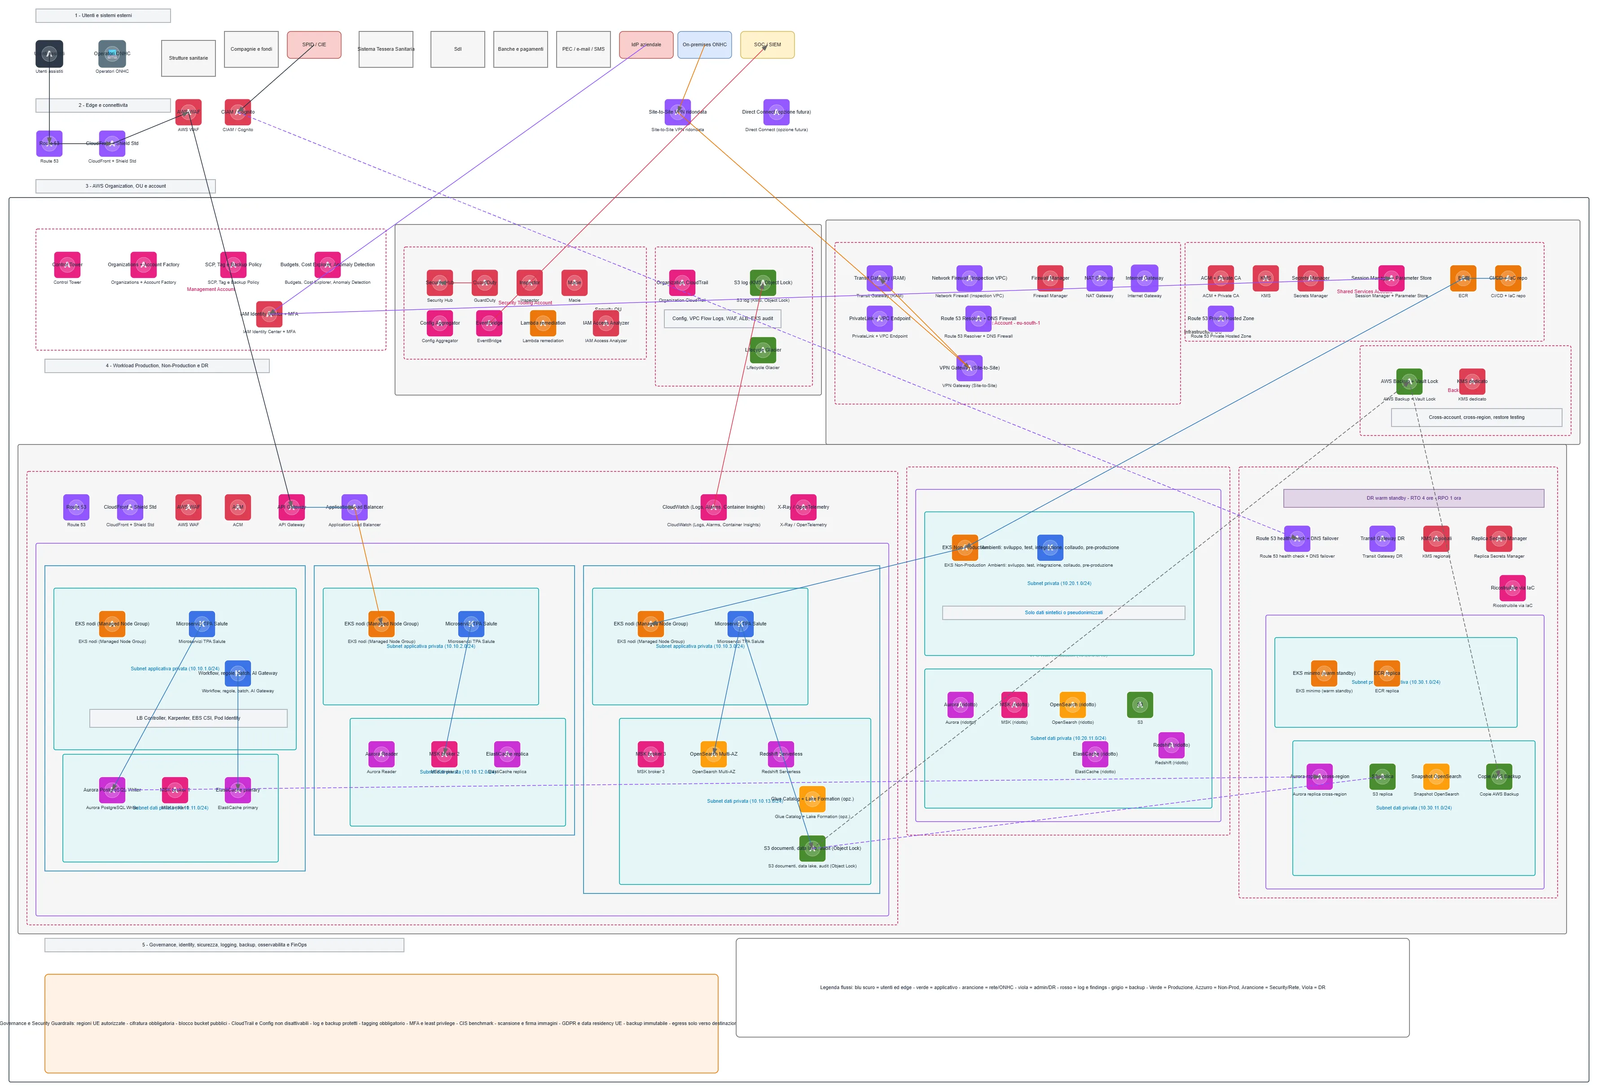The width and height of the screenshot is (1598, 1091).
Task: Select the S3 documenti, data lake icon
Action: (x=813, y=849)
